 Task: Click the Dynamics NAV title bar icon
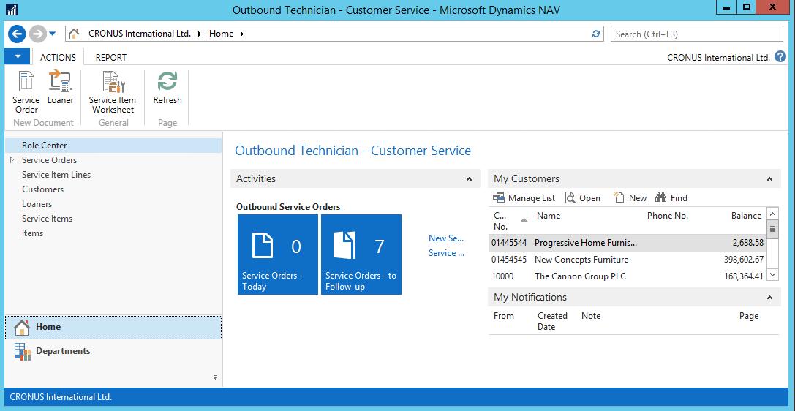tap(11, 10)
